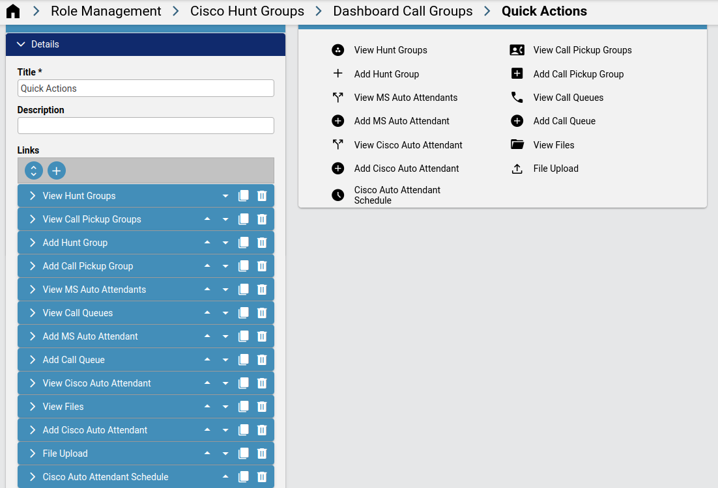The width and height of the screenshot is (718, 488).
Task: Expand the Cisco Auto Attendant Schedule row
Action: (x=31, y=476)
